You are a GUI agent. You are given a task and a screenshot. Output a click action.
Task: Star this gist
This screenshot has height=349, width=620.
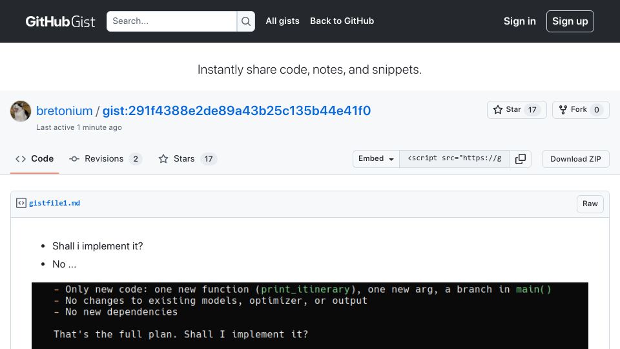pyautogui.click(x=517, y=110)
